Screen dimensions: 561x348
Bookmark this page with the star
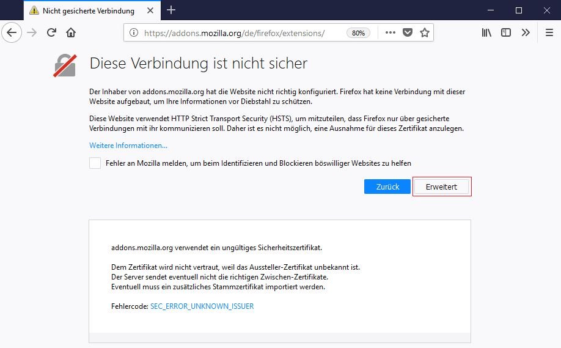tap(425, 32)
